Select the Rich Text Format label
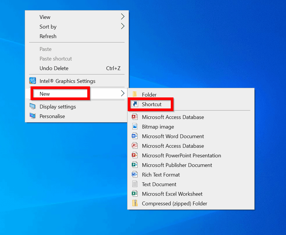Image resolution: width=286 pixels, height=235 pixels. (x=161, y=175)
